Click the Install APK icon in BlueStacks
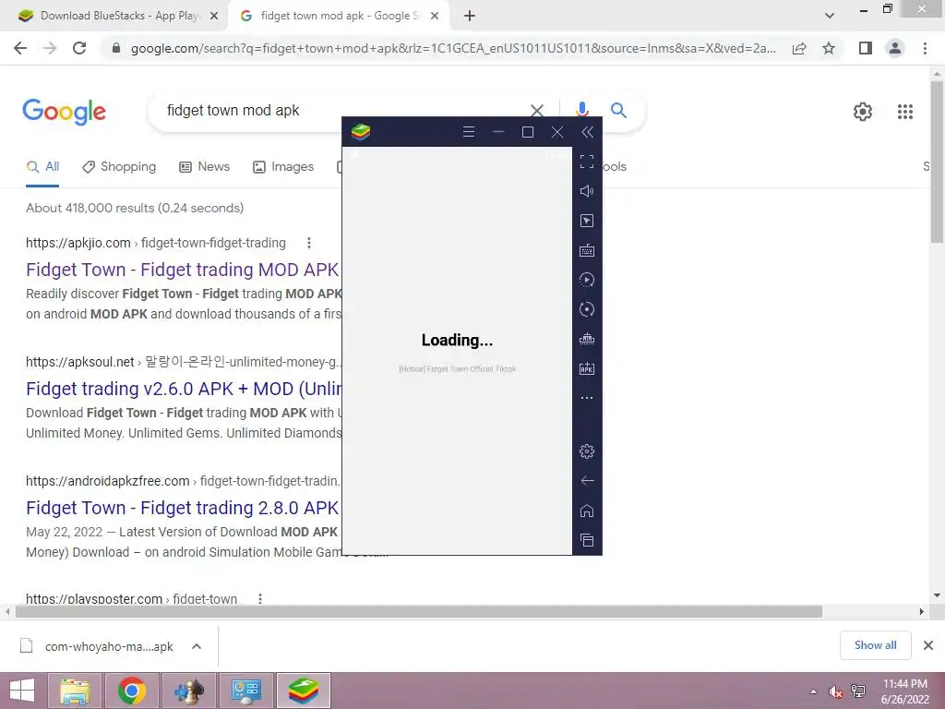945x709 pixels. 586,368
